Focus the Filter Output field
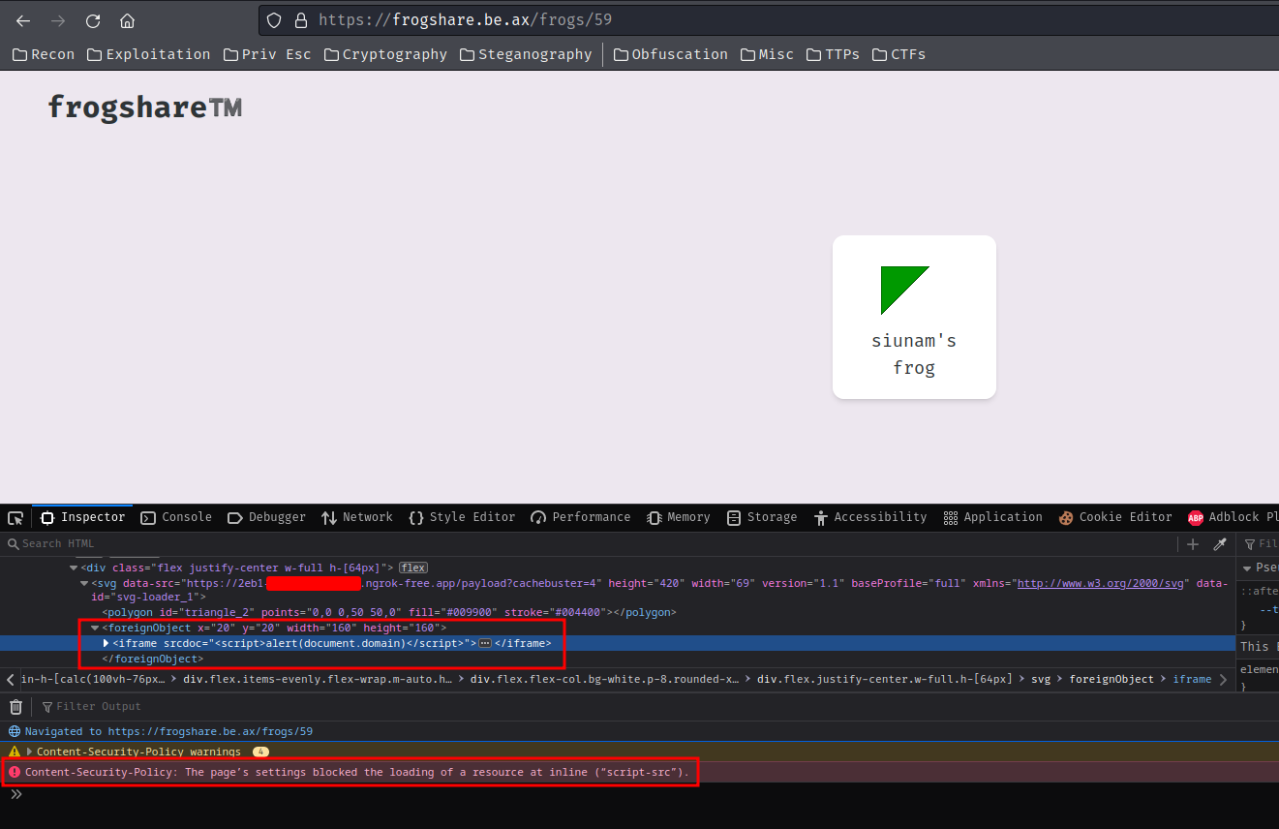This screenshot has height=829, width=1279. click(x=658, y=707)
